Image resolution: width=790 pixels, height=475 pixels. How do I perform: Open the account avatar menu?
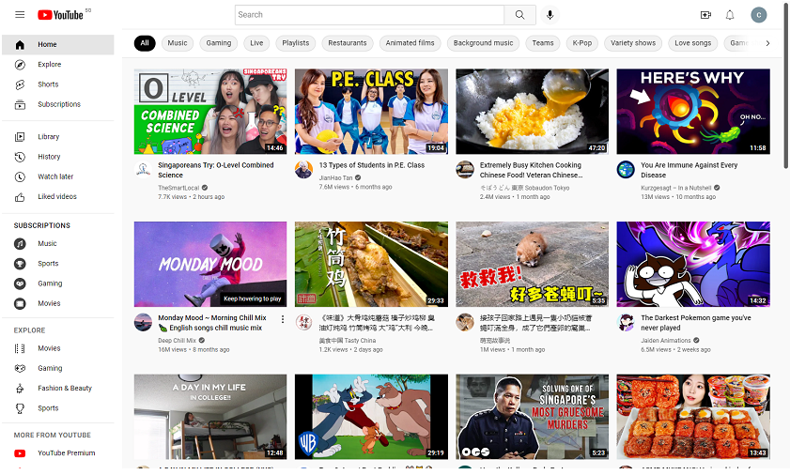pos(759,15)
